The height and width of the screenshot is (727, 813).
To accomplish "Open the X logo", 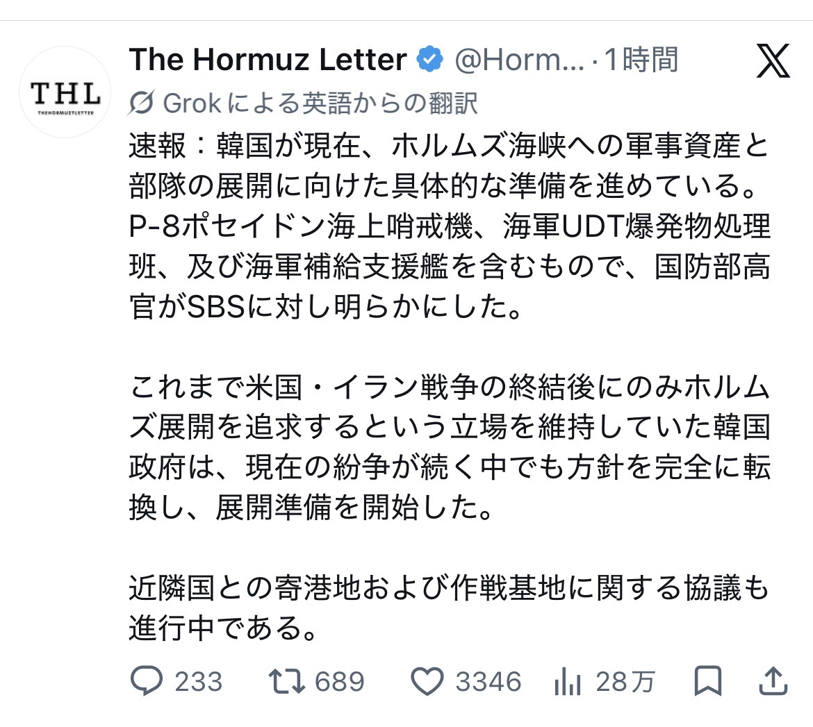I will pos(773,60).
